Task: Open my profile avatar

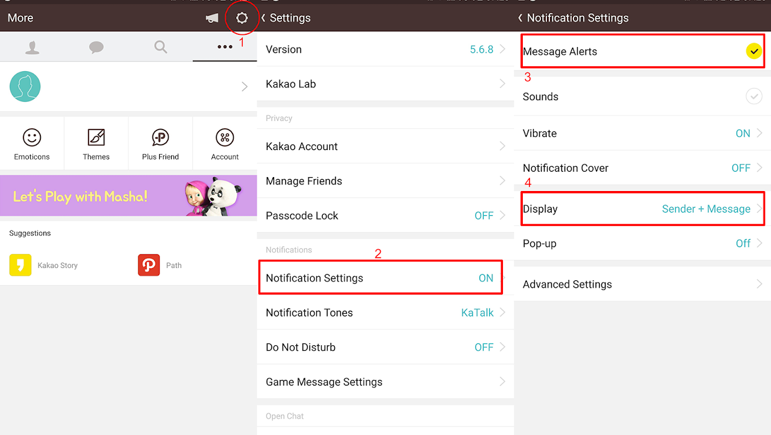Action: coord(25,87)
